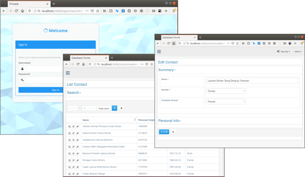Delete the Amaleta Kou Devora Mauricio record
Image resolution: width=305 pixels, height=177 pixels.
(78, 140)
